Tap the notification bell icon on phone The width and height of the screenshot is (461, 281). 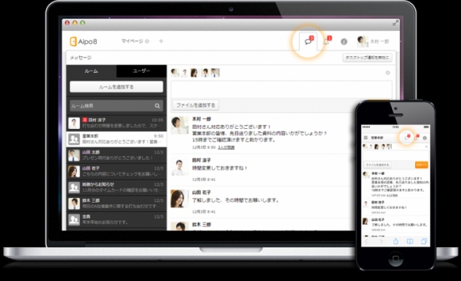(x=416, y=137)
